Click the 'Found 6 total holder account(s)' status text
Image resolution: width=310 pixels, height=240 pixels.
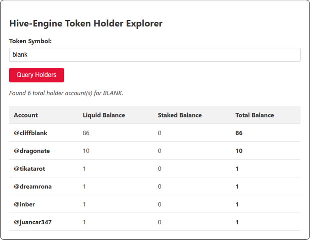(66, 93)
